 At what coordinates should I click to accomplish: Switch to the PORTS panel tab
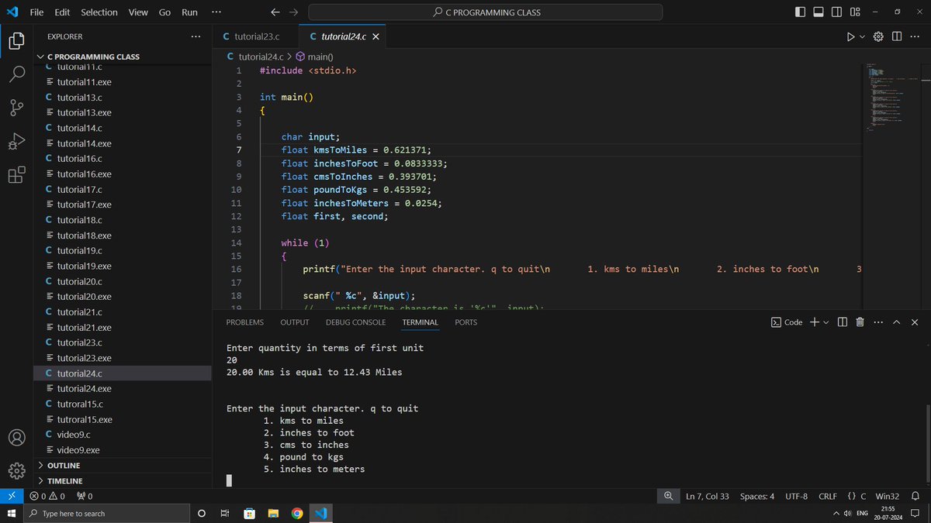[465, 322]
